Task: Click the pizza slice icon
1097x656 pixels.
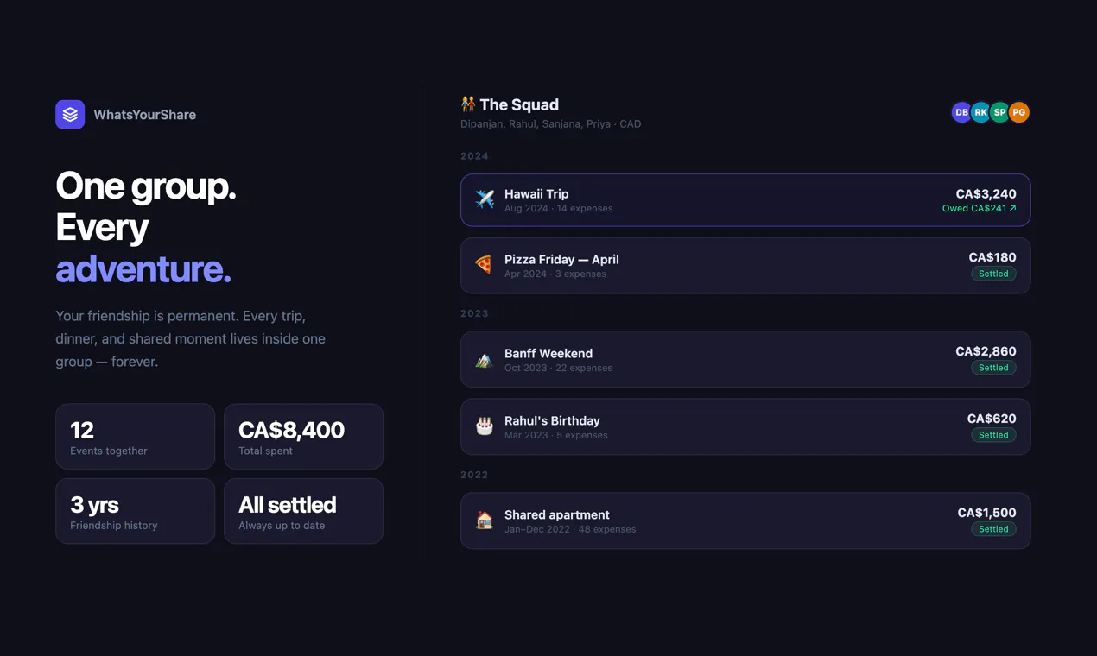Action: tap(485, 265)
